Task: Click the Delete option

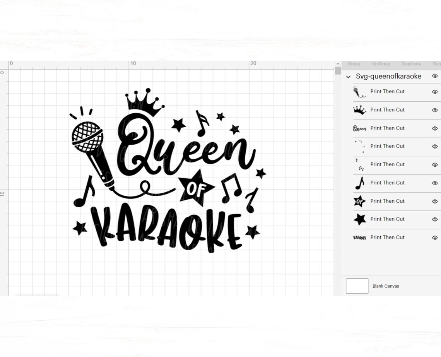Action: [x=437, y=64]
